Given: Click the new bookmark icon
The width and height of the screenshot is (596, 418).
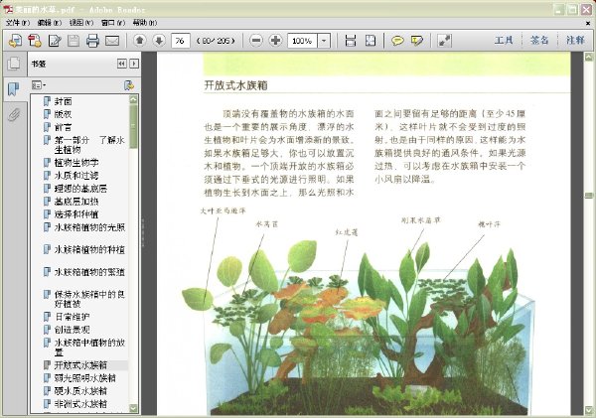Looking at the screenshot, I should tap(129, 85).
